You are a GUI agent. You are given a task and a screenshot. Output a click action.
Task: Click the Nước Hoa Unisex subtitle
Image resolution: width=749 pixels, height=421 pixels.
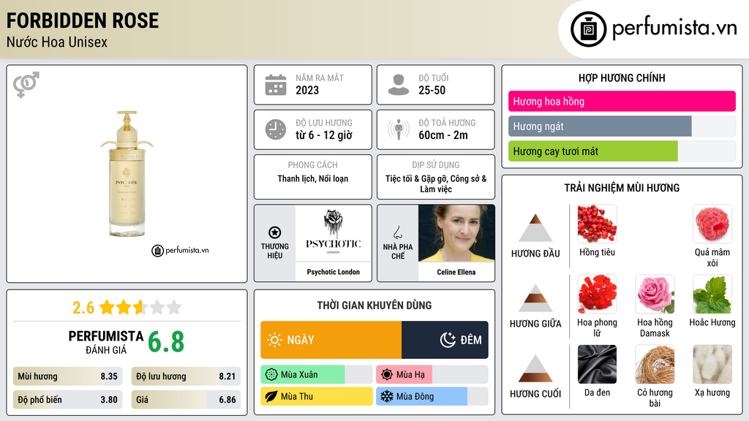coord(57,42)
